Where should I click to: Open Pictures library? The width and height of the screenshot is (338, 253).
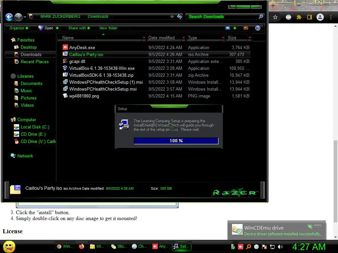pos(28,98)
